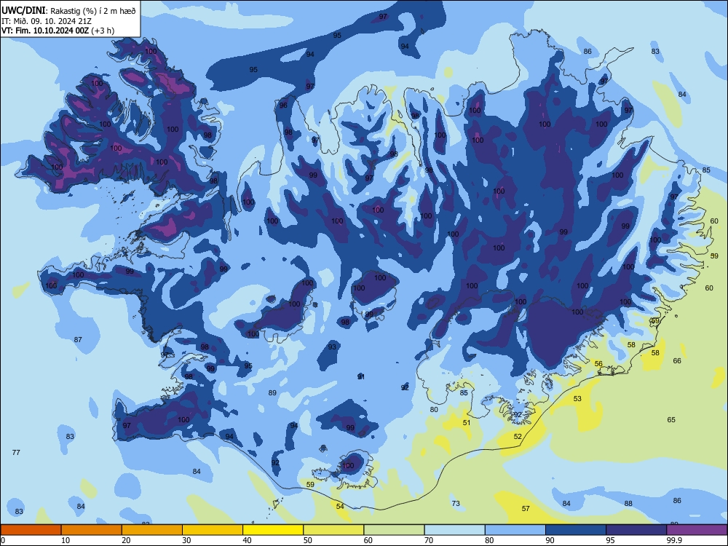Click the 70 tick label on the scale

click(429, 540)
